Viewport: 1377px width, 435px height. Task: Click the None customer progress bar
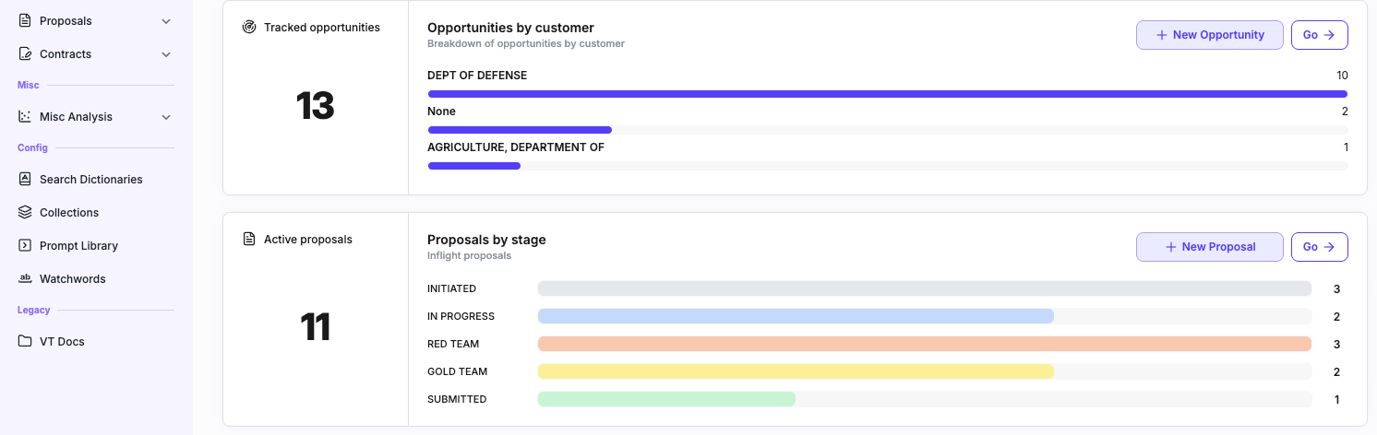887,130
